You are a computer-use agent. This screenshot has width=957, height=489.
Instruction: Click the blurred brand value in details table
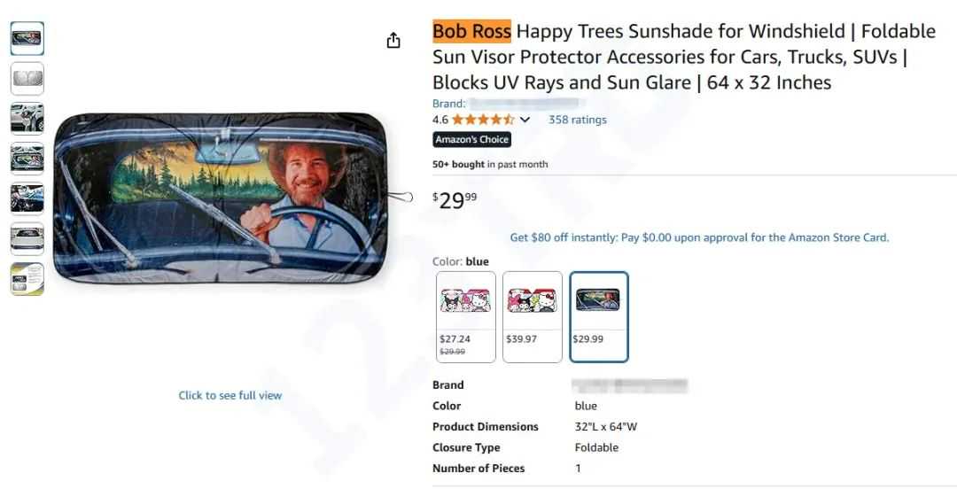[629, 385]
